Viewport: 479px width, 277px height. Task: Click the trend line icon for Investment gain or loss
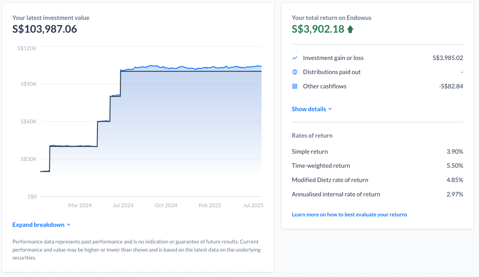[x=295, y=58]
